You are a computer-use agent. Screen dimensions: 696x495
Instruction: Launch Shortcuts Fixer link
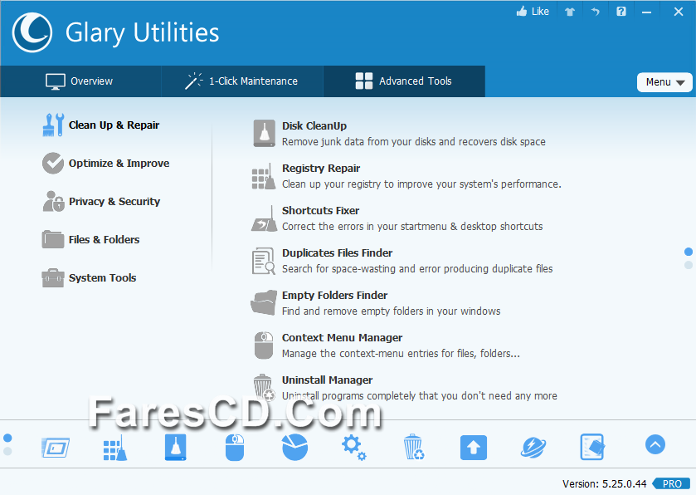(320, 211)
